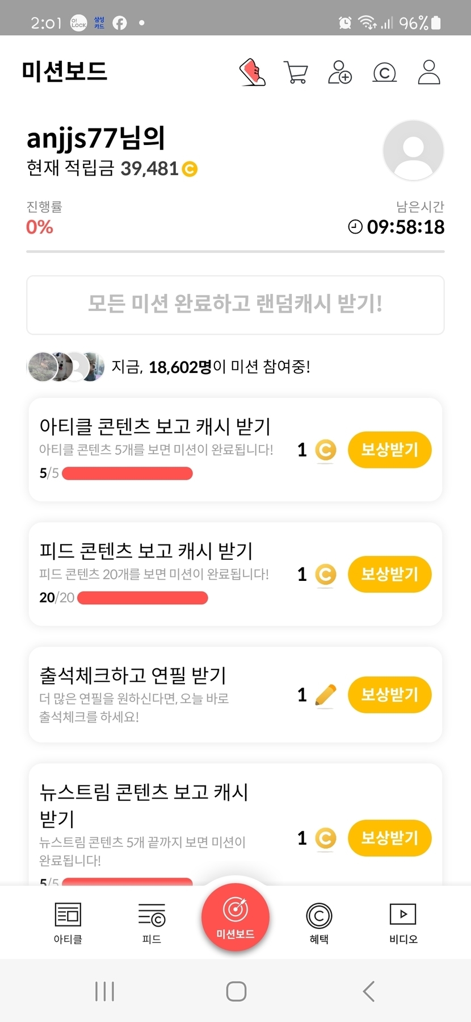Tap the participant avatars group
Screen dimensions: 471x1022
[x=65, y=367]
